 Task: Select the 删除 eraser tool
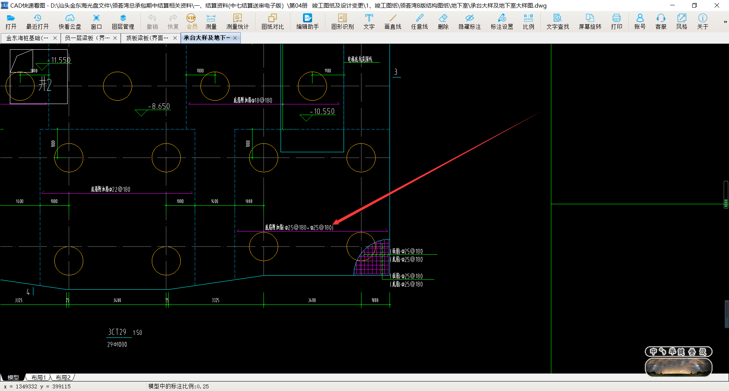point(443,22)
